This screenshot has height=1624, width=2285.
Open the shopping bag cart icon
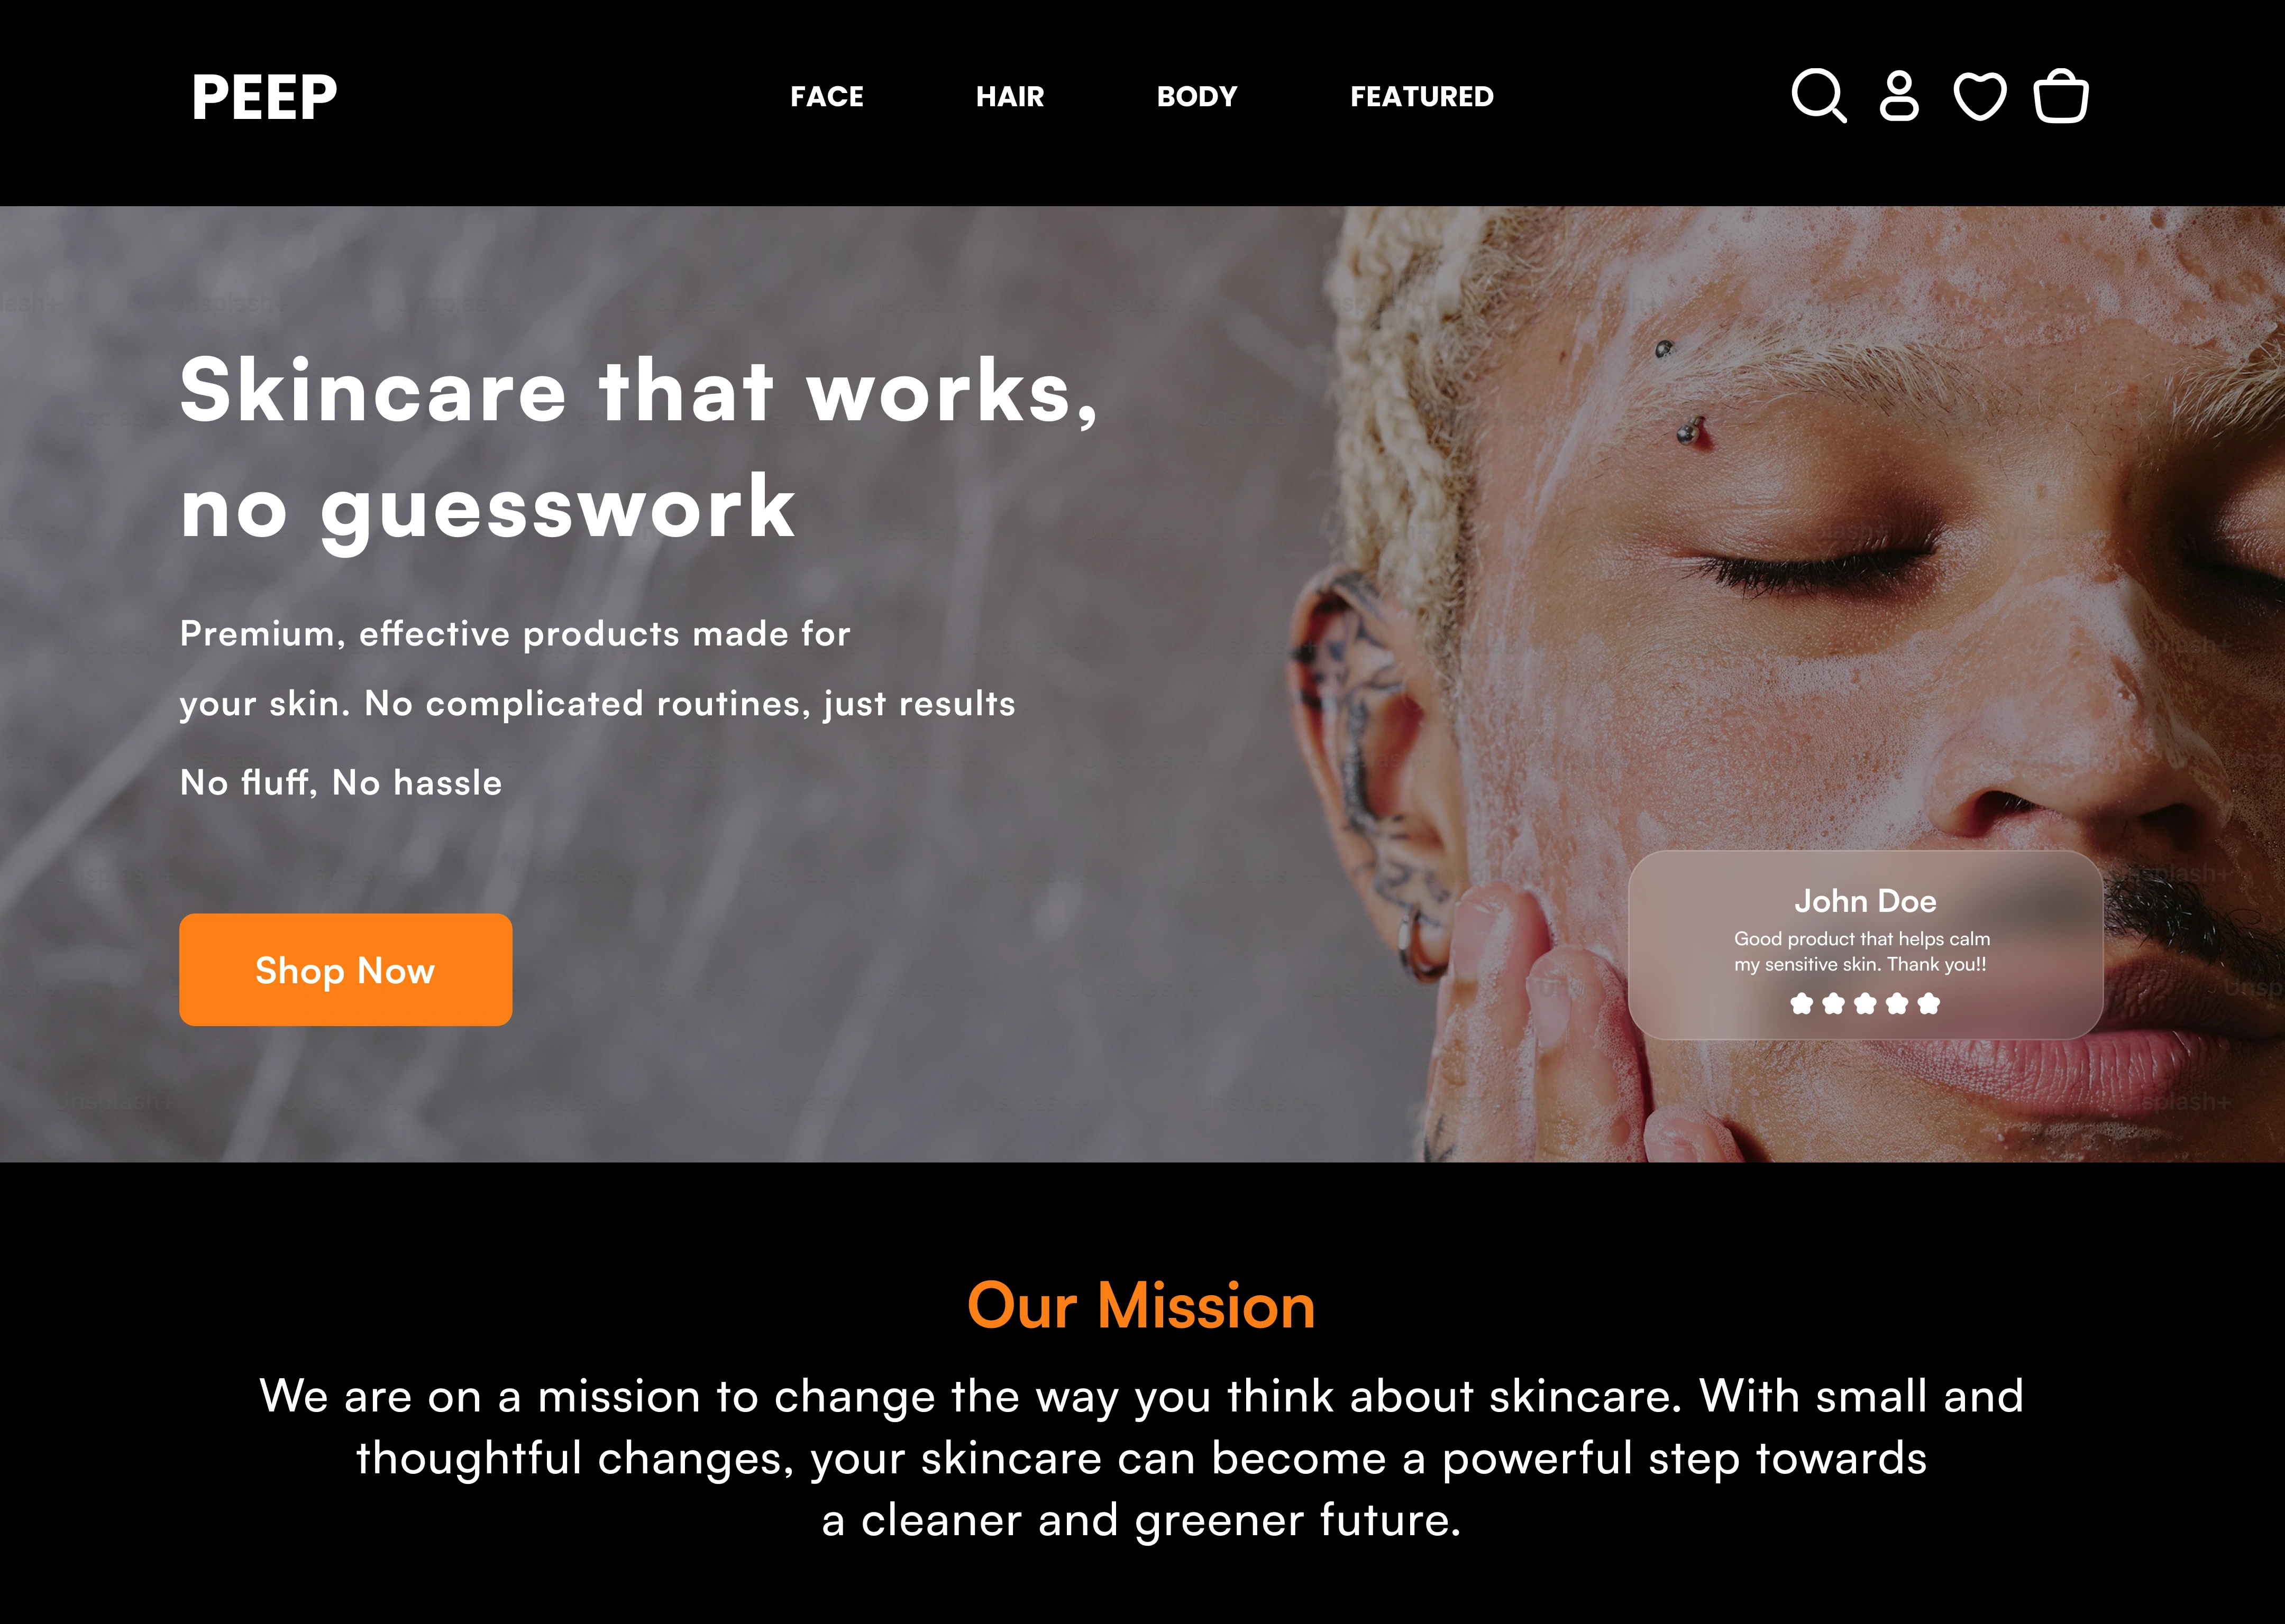[x=2061, y=96]
